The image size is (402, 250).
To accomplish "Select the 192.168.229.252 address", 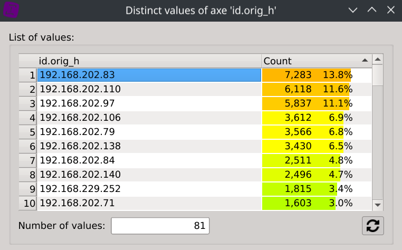I will pos(149,189).
